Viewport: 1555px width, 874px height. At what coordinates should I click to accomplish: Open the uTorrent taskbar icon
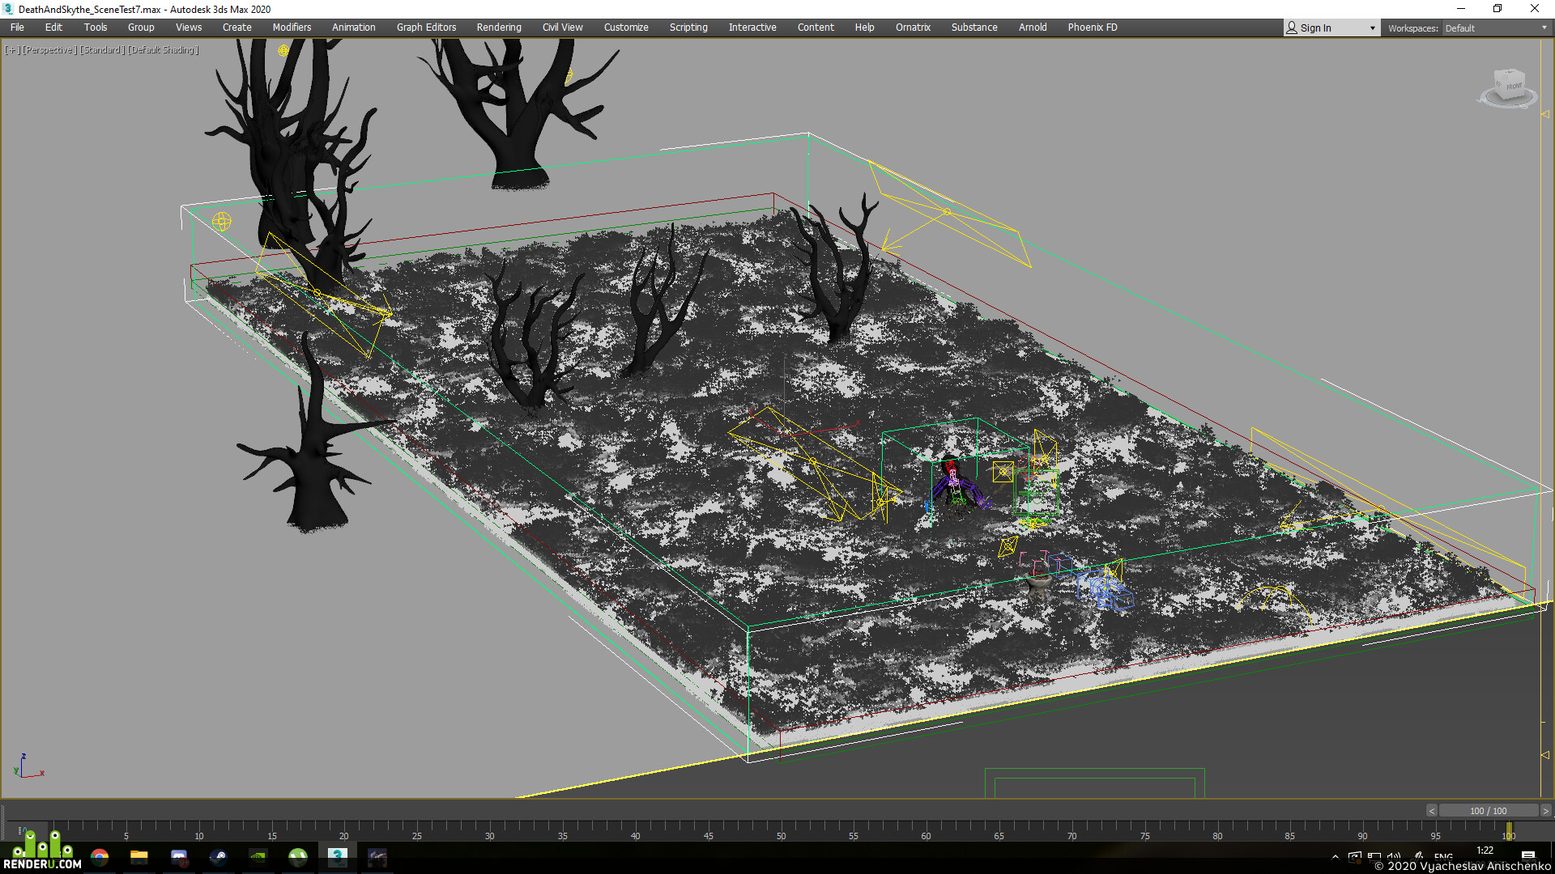tap(298, 857)
